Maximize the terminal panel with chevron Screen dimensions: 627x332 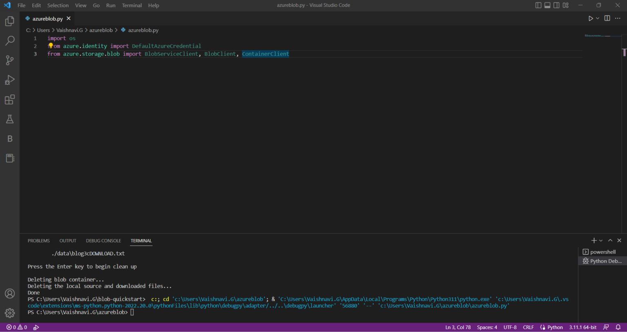610,240
